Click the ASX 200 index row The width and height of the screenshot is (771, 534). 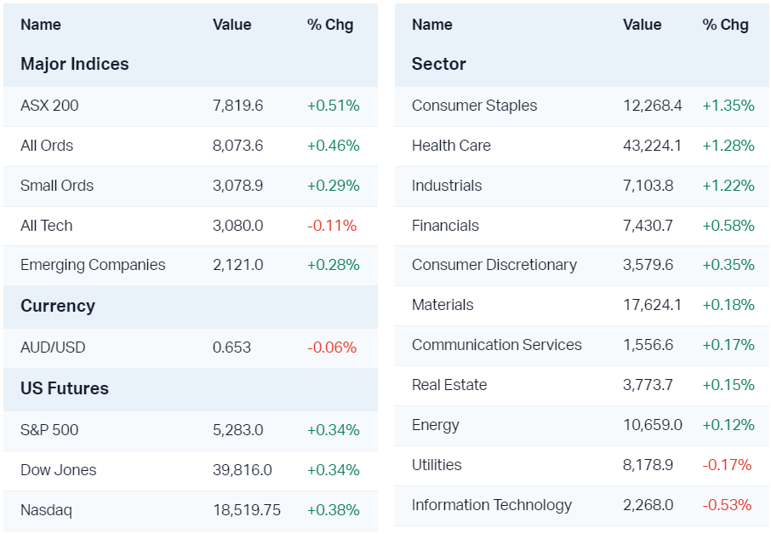[x=49, y=106]
